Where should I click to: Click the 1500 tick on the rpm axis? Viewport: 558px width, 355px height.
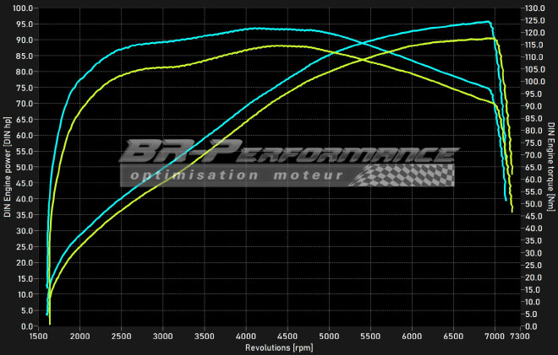coord(38,336)
